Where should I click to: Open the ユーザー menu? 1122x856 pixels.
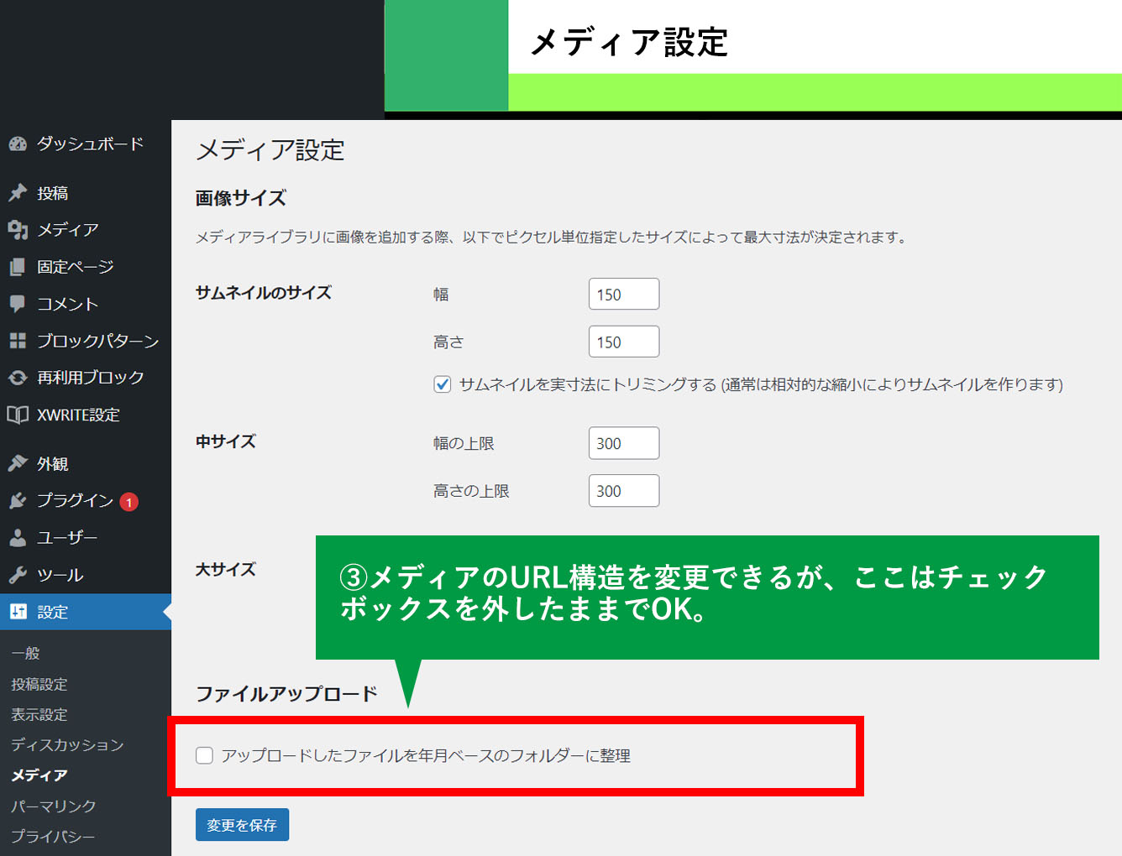pyautogui.click(x=86, y=538)
